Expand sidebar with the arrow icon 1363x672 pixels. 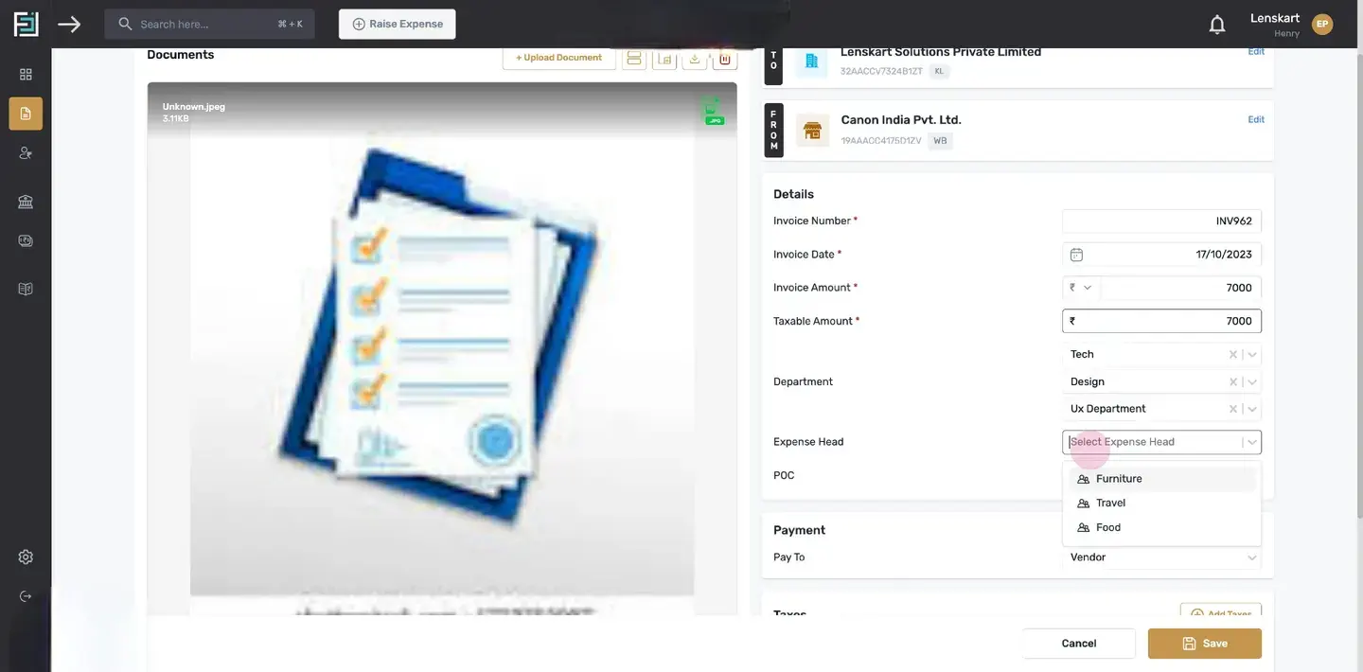coord(69,24)
